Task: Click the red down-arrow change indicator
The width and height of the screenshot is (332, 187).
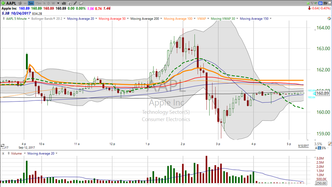Action: (309, 8)
